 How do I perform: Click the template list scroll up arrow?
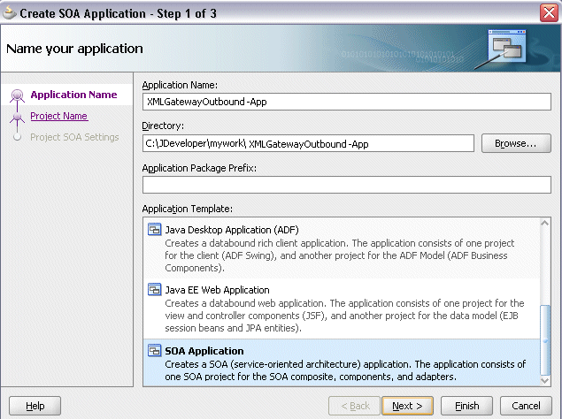pyautogui.click(x=545, y=223)
